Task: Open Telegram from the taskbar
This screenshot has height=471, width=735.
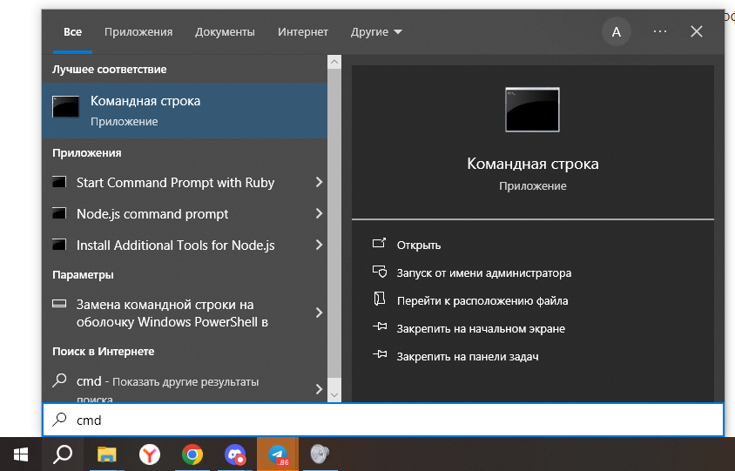Action: click(x=278, y=454)
